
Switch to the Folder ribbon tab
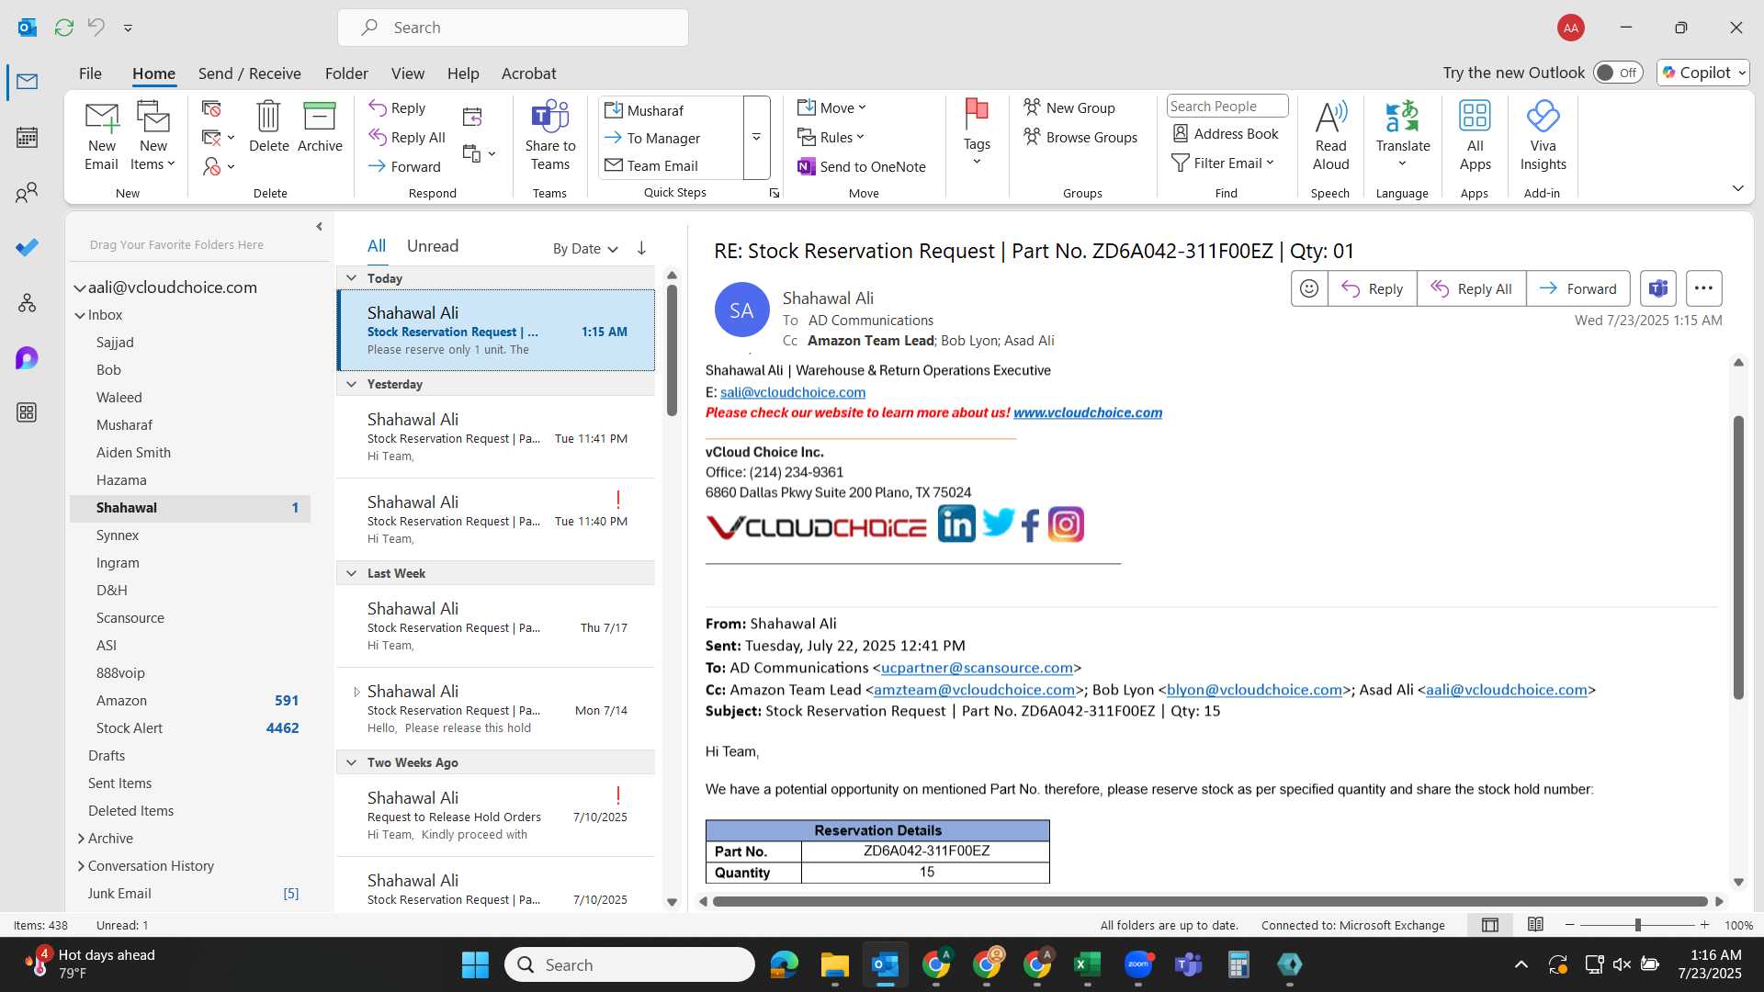click(x=346, y=73)
